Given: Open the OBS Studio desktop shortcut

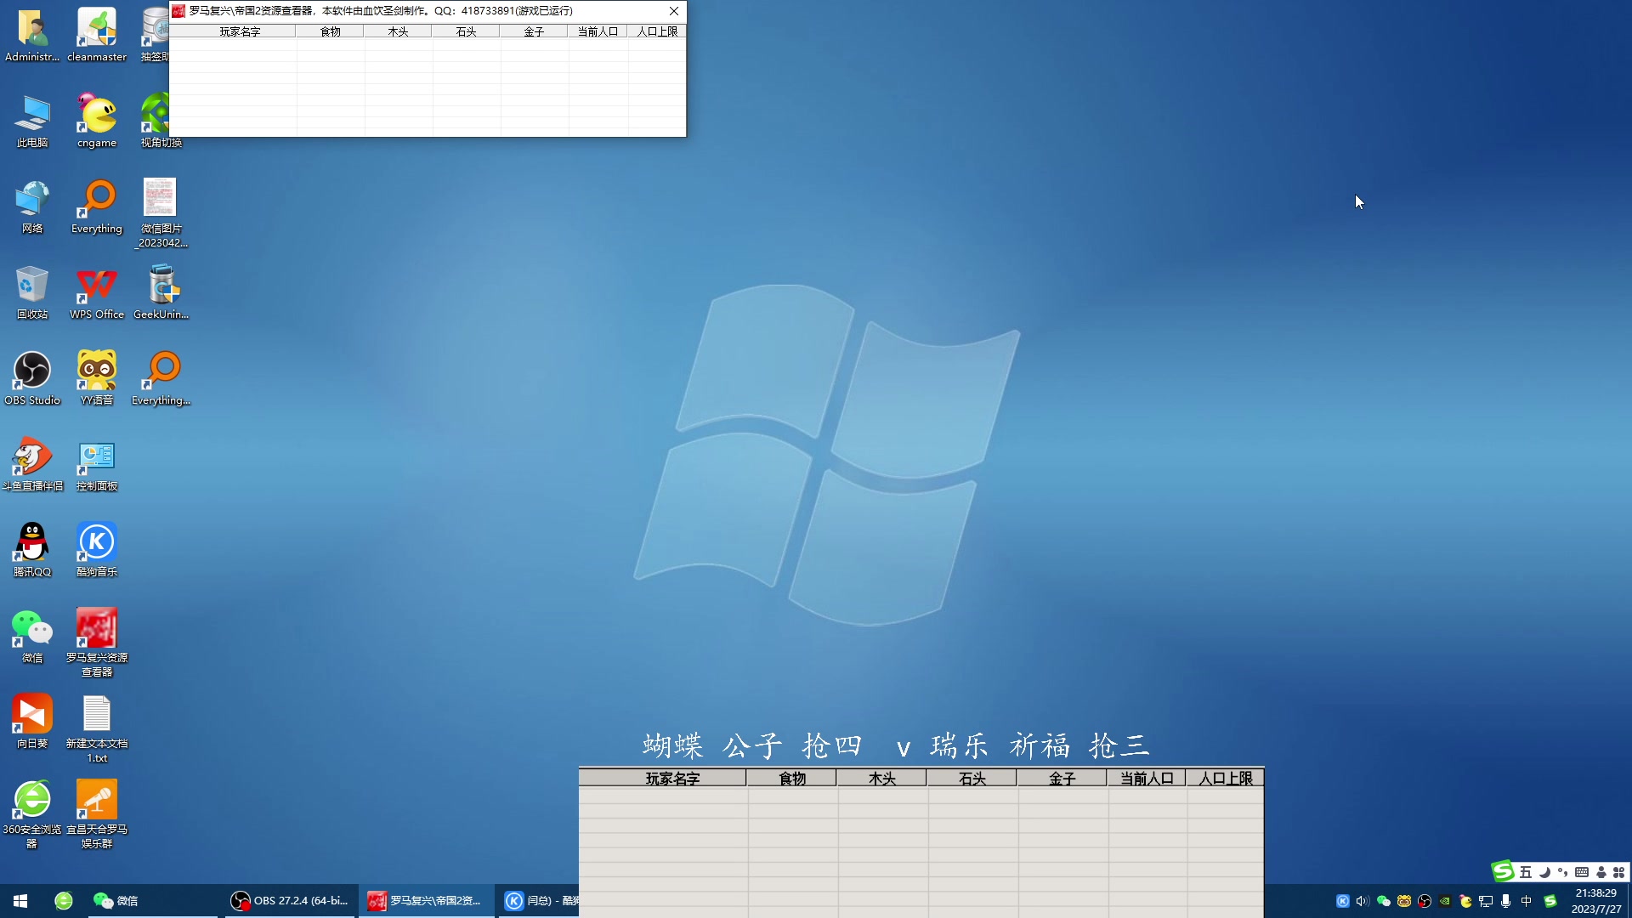Looking at the screenshot, I should click(x=32, y=371).
